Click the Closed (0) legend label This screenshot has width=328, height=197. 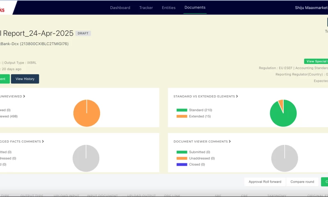pyautogui.click(x=197, y=165)
